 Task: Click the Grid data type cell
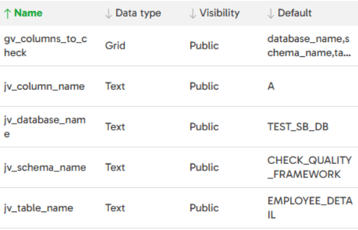tap(115, 46)
